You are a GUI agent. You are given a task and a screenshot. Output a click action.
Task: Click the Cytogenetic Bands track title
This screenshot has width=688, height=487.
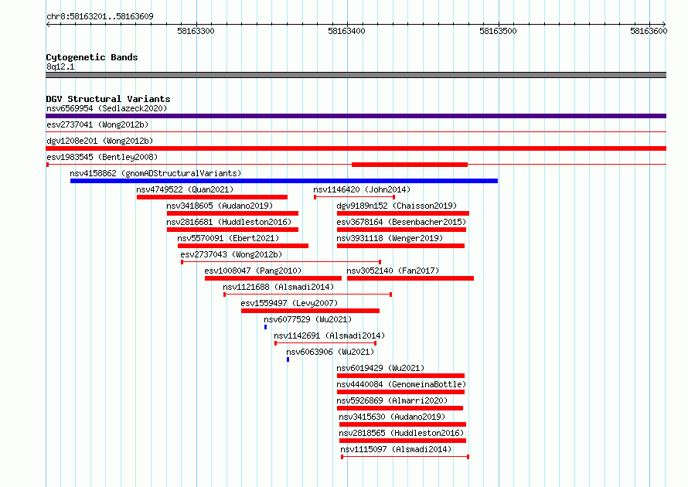92,57
